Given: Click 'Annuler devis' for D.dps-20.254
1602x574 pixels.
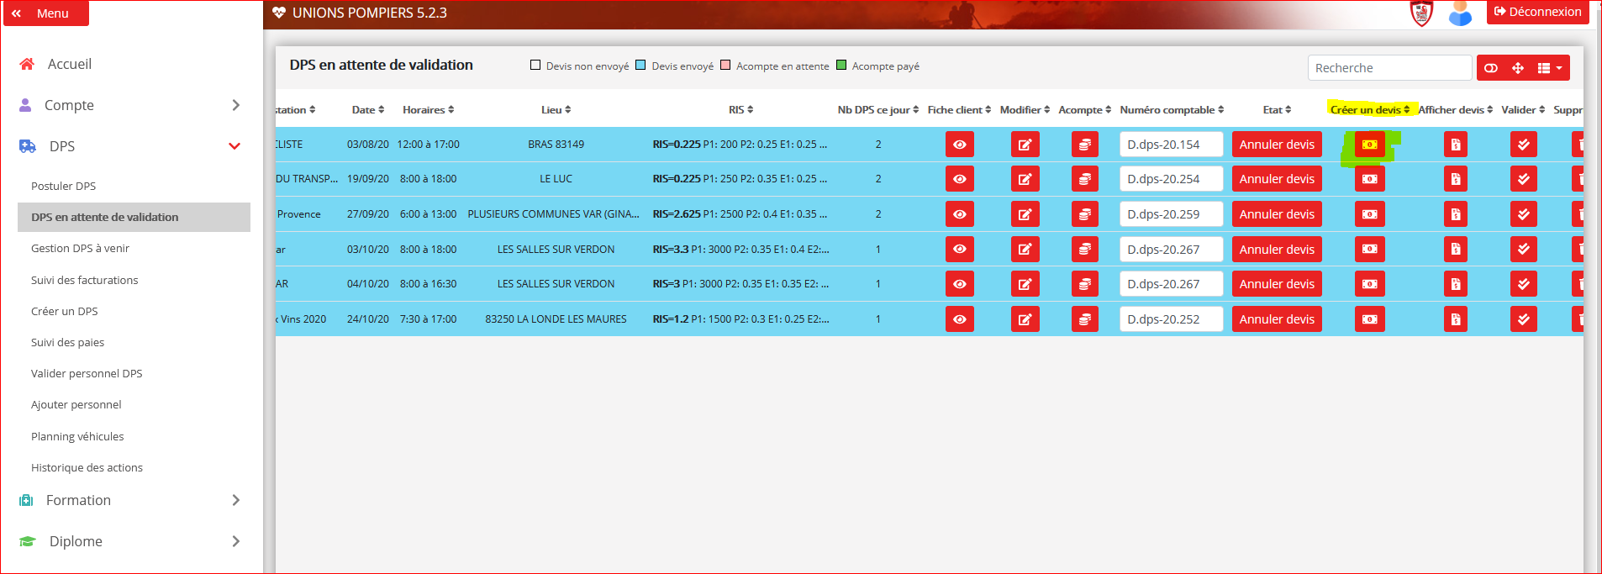Looking at the screenshot, I should coord(1276,179).
